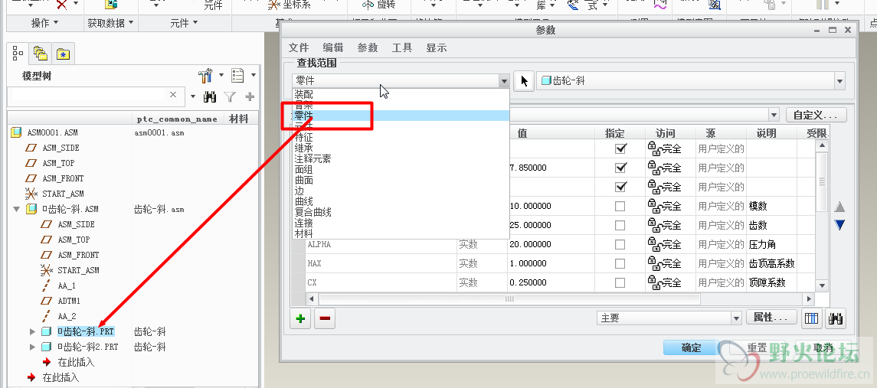Select the AA_2 axis item
The height and width of the screenshot is (388, 877).
pyautogui.click(x=67, y=316)
